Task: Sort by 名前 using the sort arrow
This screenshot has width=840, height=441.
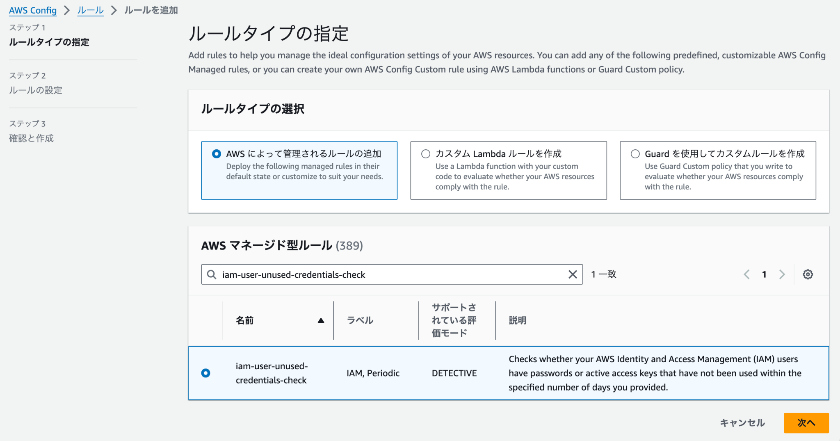Action: coord(321,320)
